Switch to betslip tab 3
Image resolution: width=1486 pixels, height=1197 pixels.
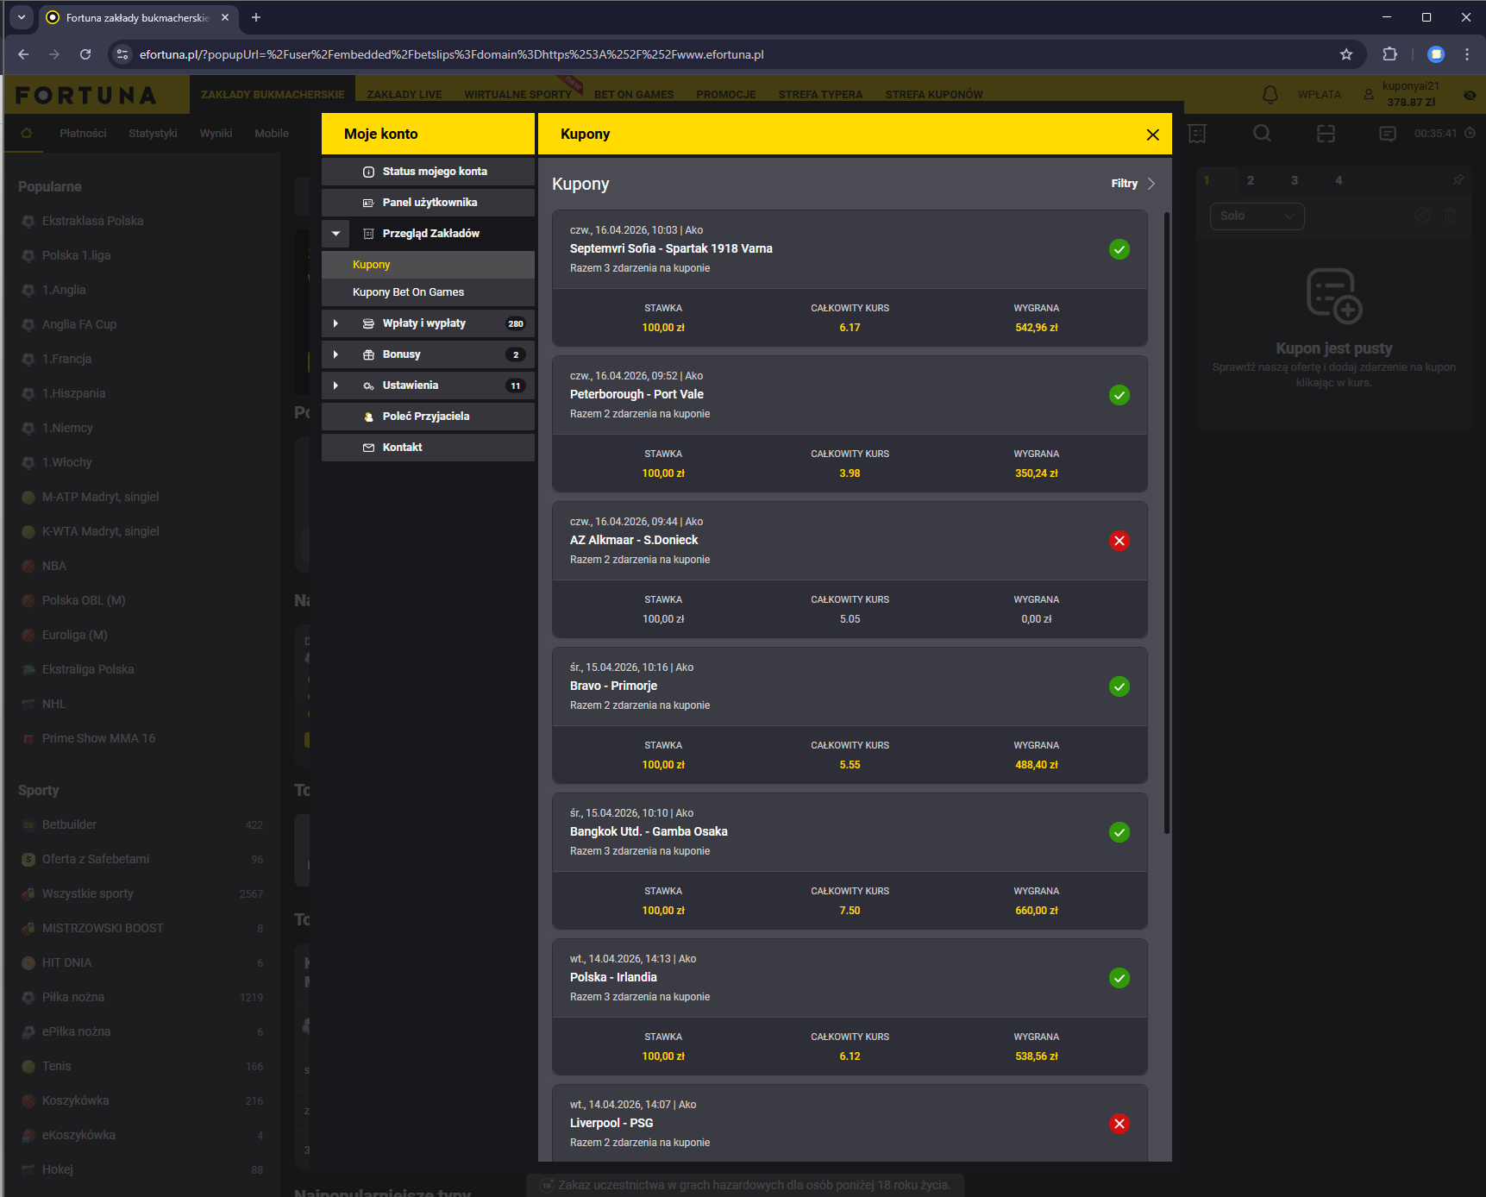click(x=1295, y=180)
